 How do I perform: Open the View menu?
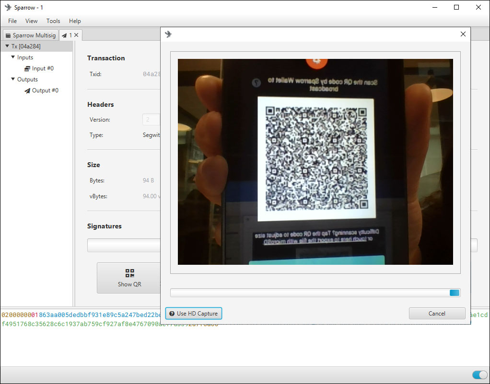click(x=32, y=21)
